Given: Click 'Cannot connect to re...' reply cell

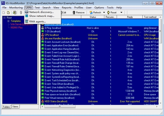Looking at the screenshot, I should pos(129,35).
